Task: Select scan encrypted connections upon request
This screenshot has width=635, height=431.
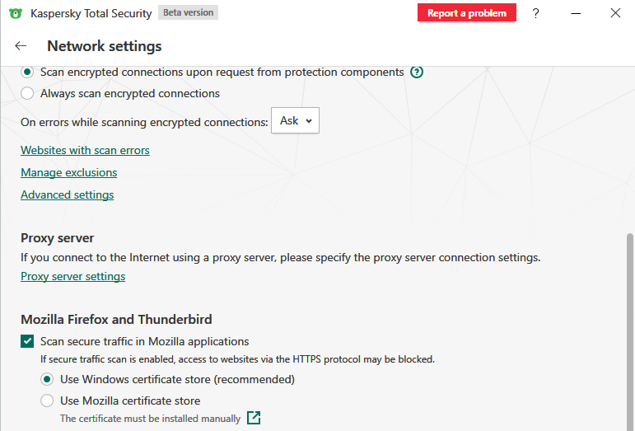Action: [x=28, y=72]
